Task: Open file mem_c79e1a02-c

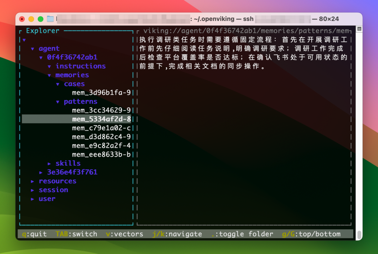Action: 101,128
